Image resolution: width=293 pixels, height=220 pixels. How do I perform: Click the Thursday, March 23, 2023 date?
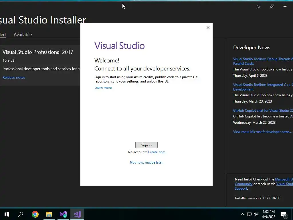pyautogui.click(x=252, y=101)
